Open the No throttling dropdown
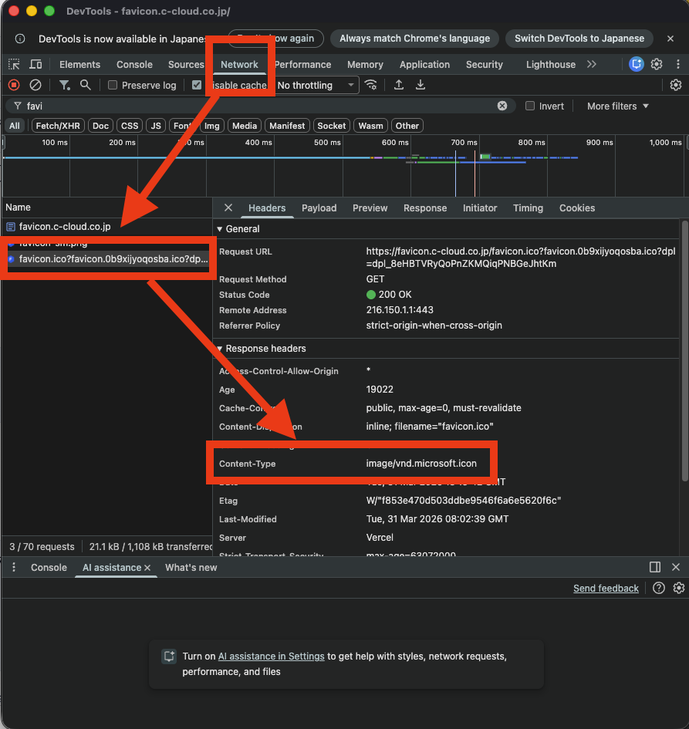This screenshot has width=689, height=729. point(316,86)
